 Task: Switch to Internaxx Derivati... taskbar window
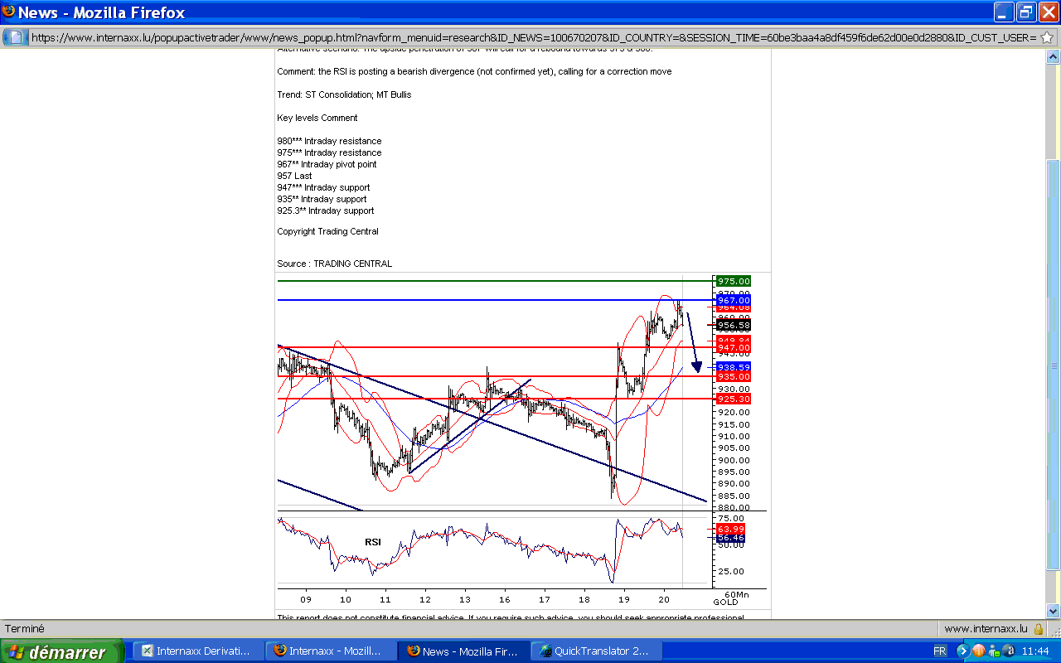click(197, 651)
